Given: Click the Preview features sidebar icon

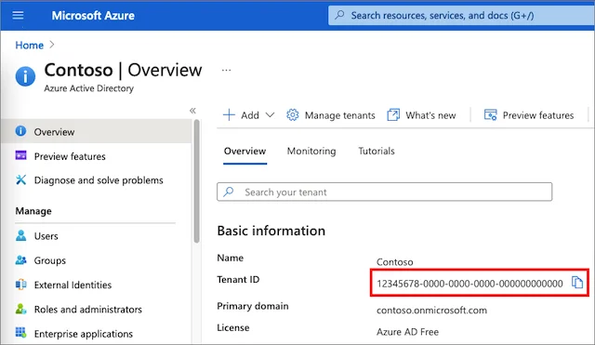Looking at the screenshot, I should click(x=20, y=155).
